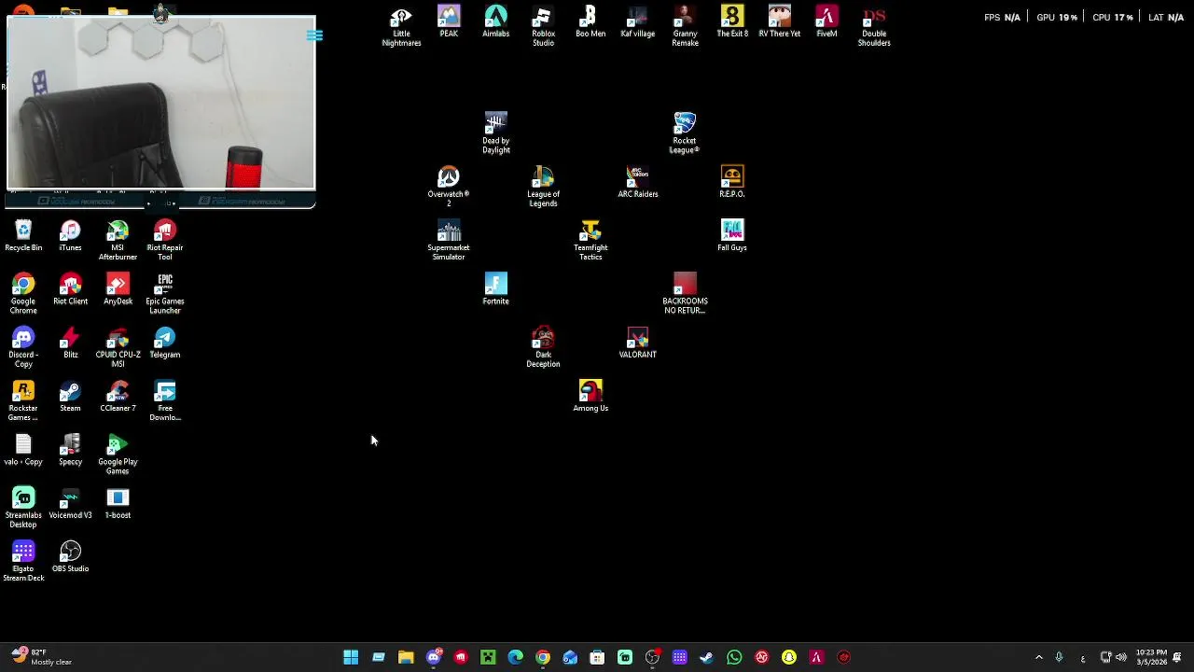
Task: Launch Microsoft Edge from the taskbar
Action: [515, 658]
